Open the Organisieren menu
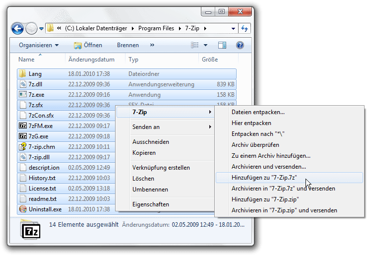This screenshot has height=255, width=367. coord(39,45)
